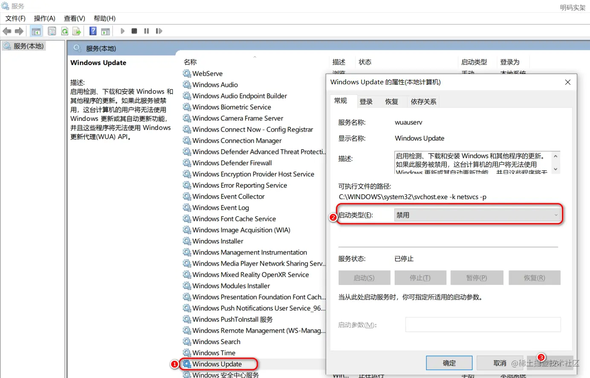This screenshot has height=378, width=590.
Task: Click the gear icon beside WebServe
Action: 187,73
